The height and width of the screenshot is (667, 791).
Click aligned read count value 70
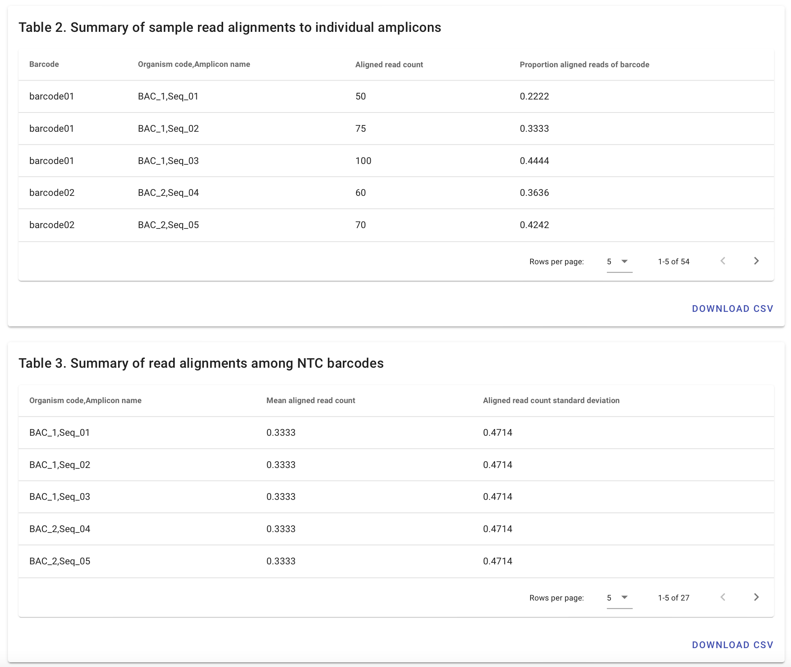[x=360, y=225]
